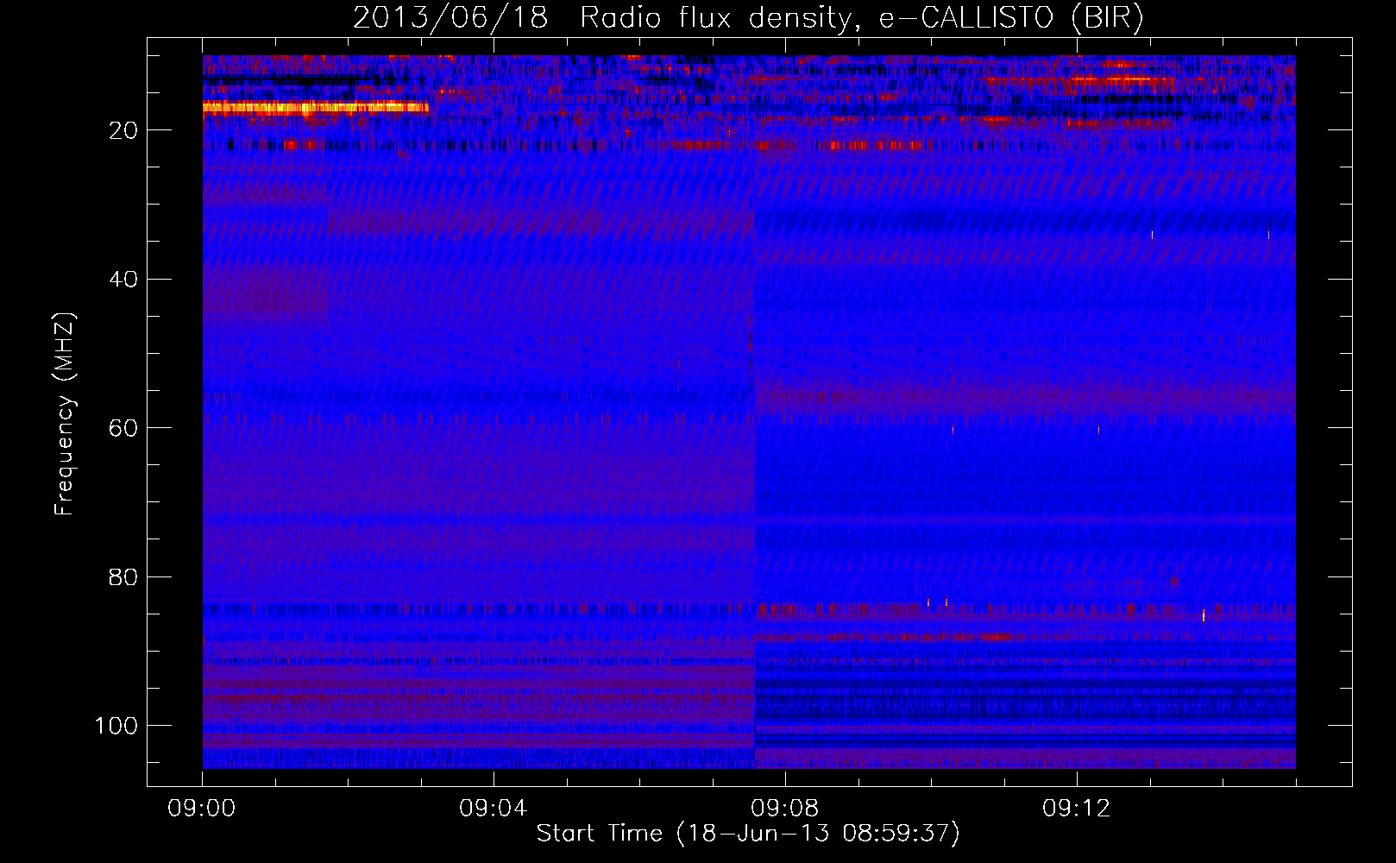This screenshot has width=1396, height=863.
Task: Click the '09:08' time tick label
Action: pos(784,809)
